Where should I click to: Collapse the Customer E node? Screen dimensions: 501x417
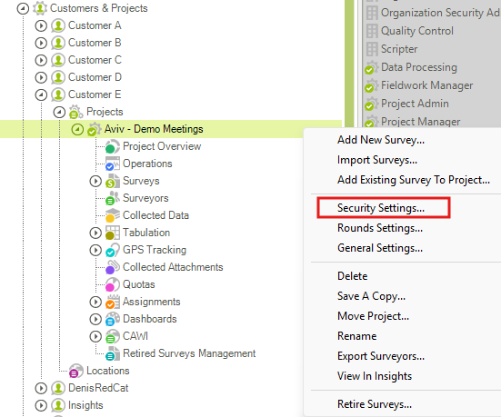(41, 94)
